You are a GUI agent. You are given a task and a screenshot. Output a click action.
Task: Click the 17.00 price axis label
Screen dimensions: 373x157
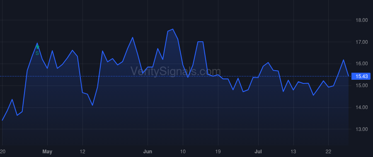pyautogui.click(x=361, y=42)
